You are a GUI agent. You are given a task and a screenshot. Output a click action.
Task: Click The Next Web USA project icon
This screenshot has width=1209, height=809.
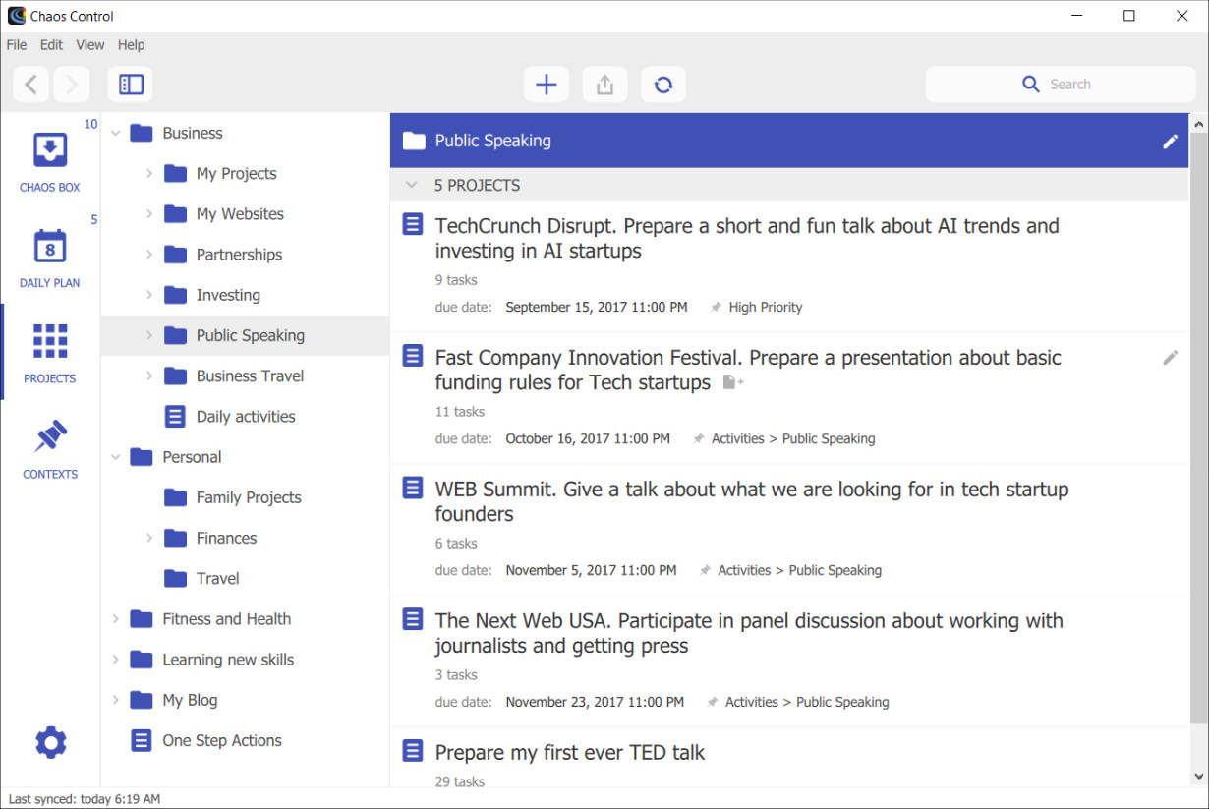point(413,620)
